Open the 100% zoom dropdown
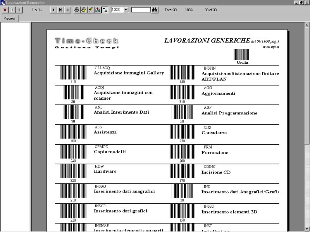Image resolution: width=310 pixels, height=232 pixels. click(126, 10)
